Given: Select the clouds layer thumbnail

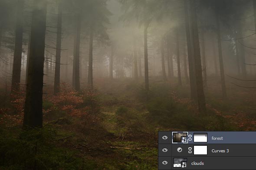Looking at the screenshot, I should (180, 163).
